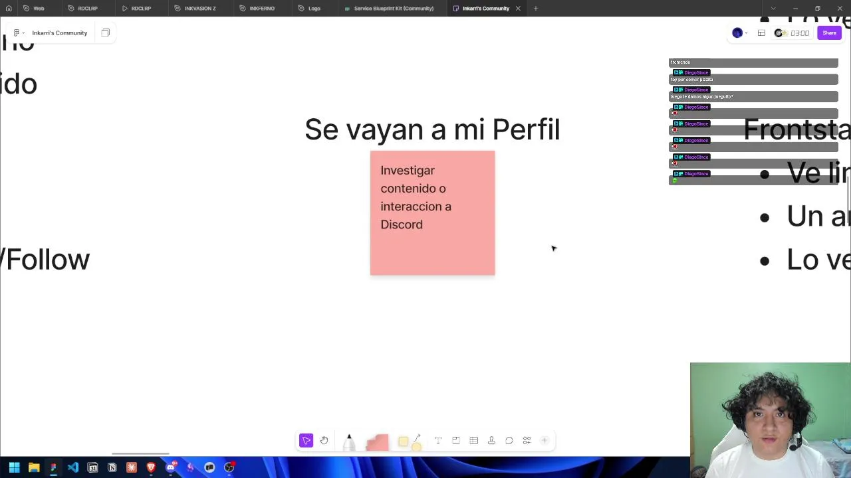Open tab list chevron dropdown

click(773, 9)
